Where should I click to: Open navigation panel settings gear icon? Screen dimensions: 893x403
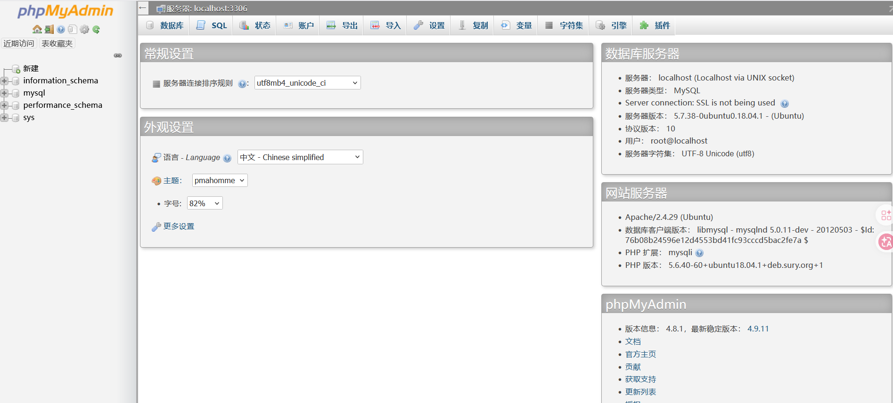pyautogui.click(x=84, y=29)
